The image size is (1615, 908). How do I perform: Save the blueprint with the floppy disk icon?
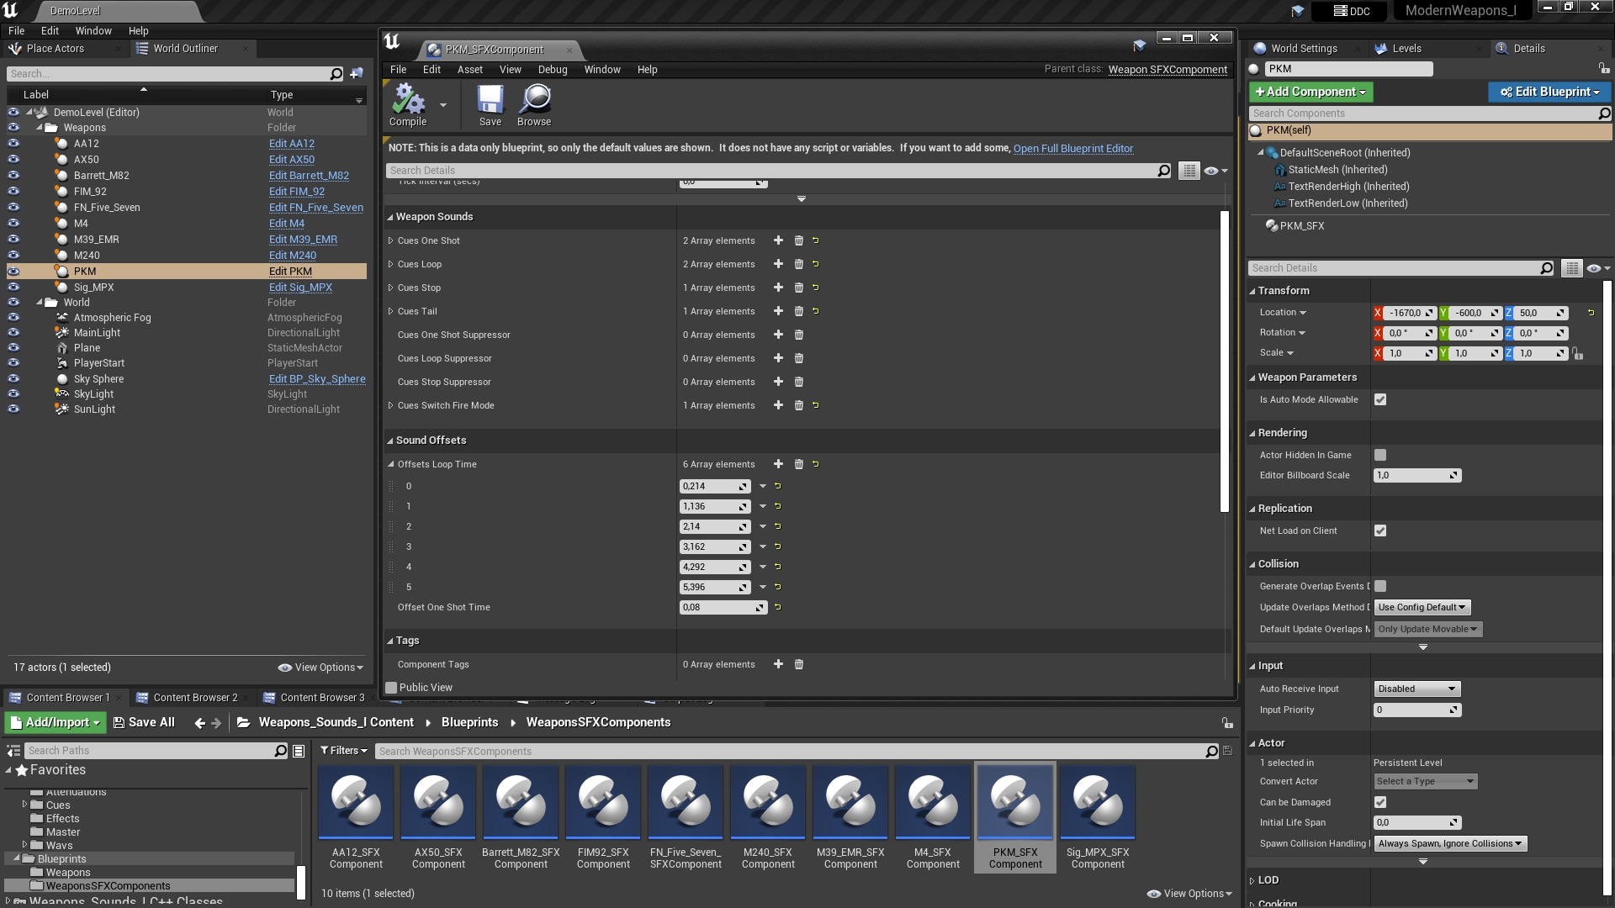click(490, 104)
